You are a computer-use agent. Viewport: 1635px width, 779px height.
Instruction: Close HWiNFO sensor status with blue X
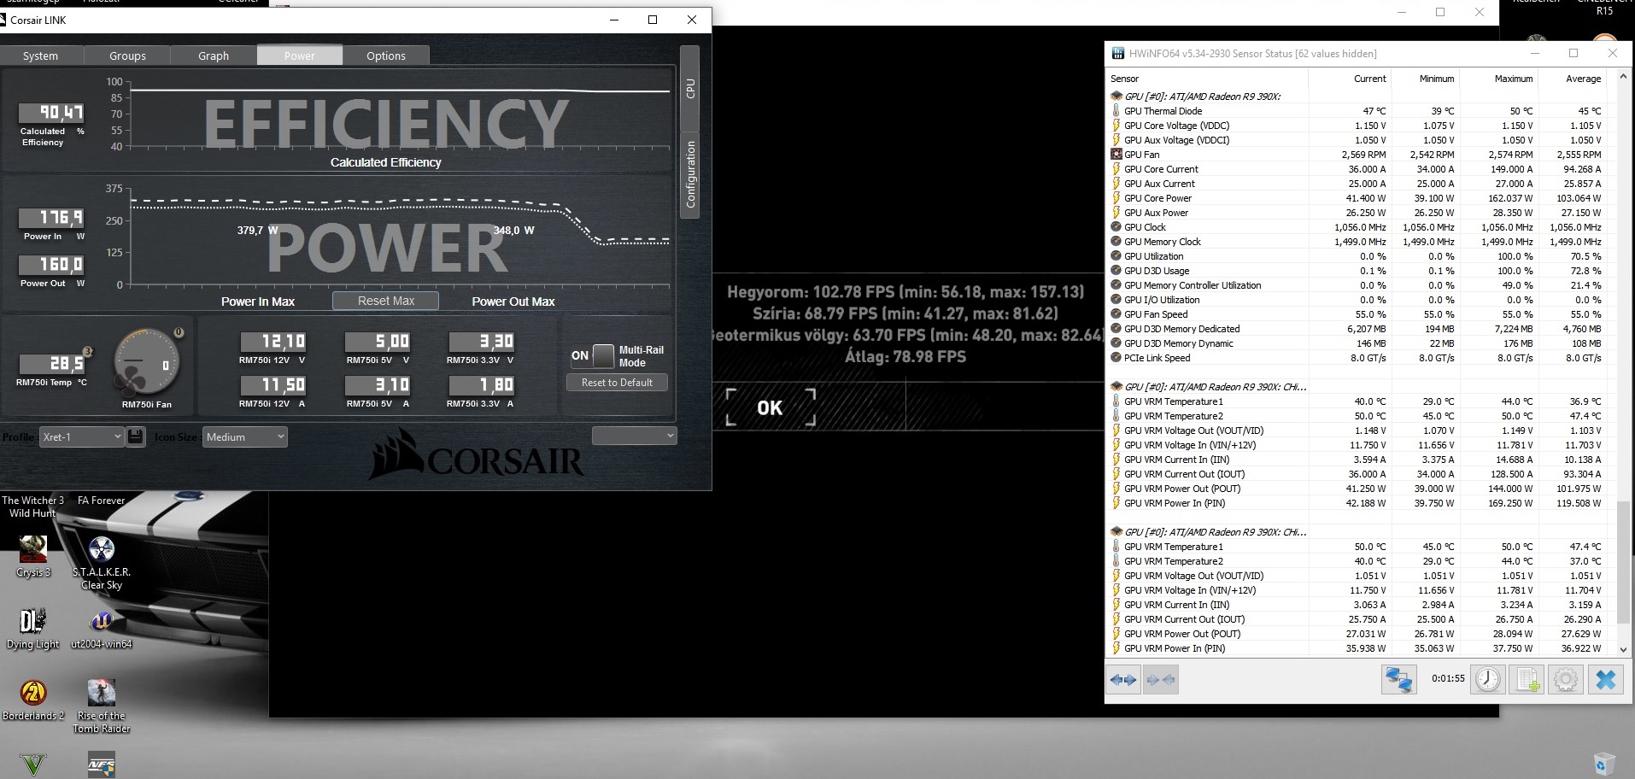point(1606,680)
